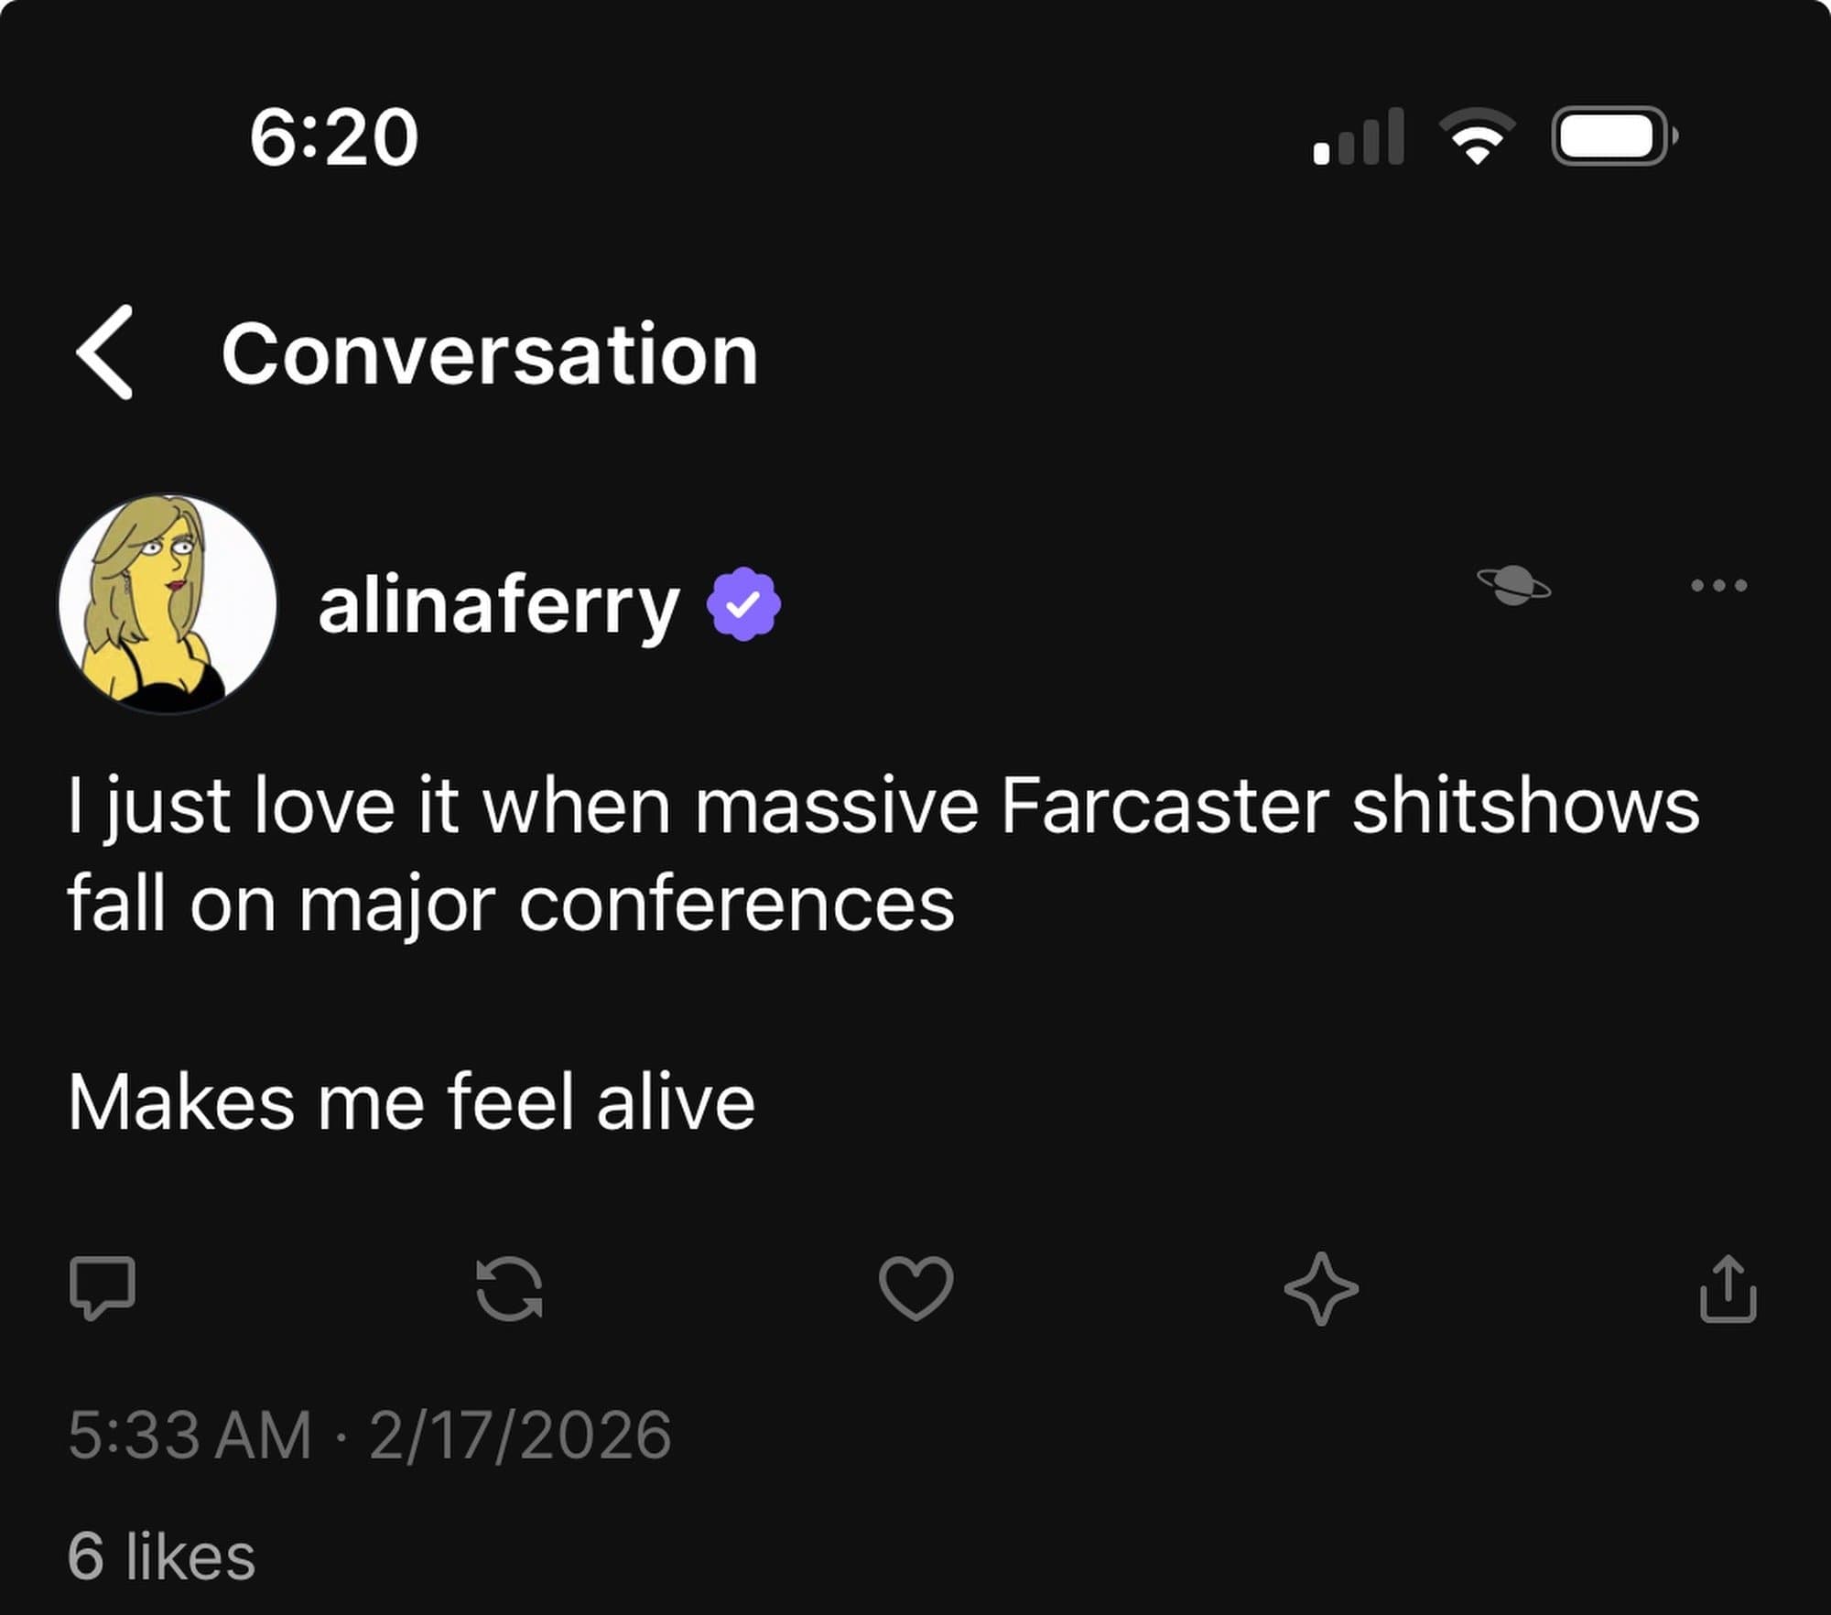1831x1615 pixels.
Task: Tap the Conversation header title
Action: click(490, 355)
